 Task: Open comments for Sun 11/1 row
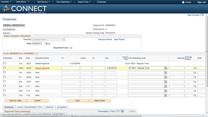[5, 86]
